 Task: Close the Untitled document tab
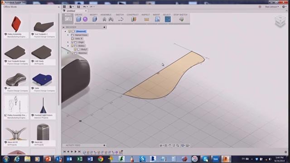pos(86,11)
